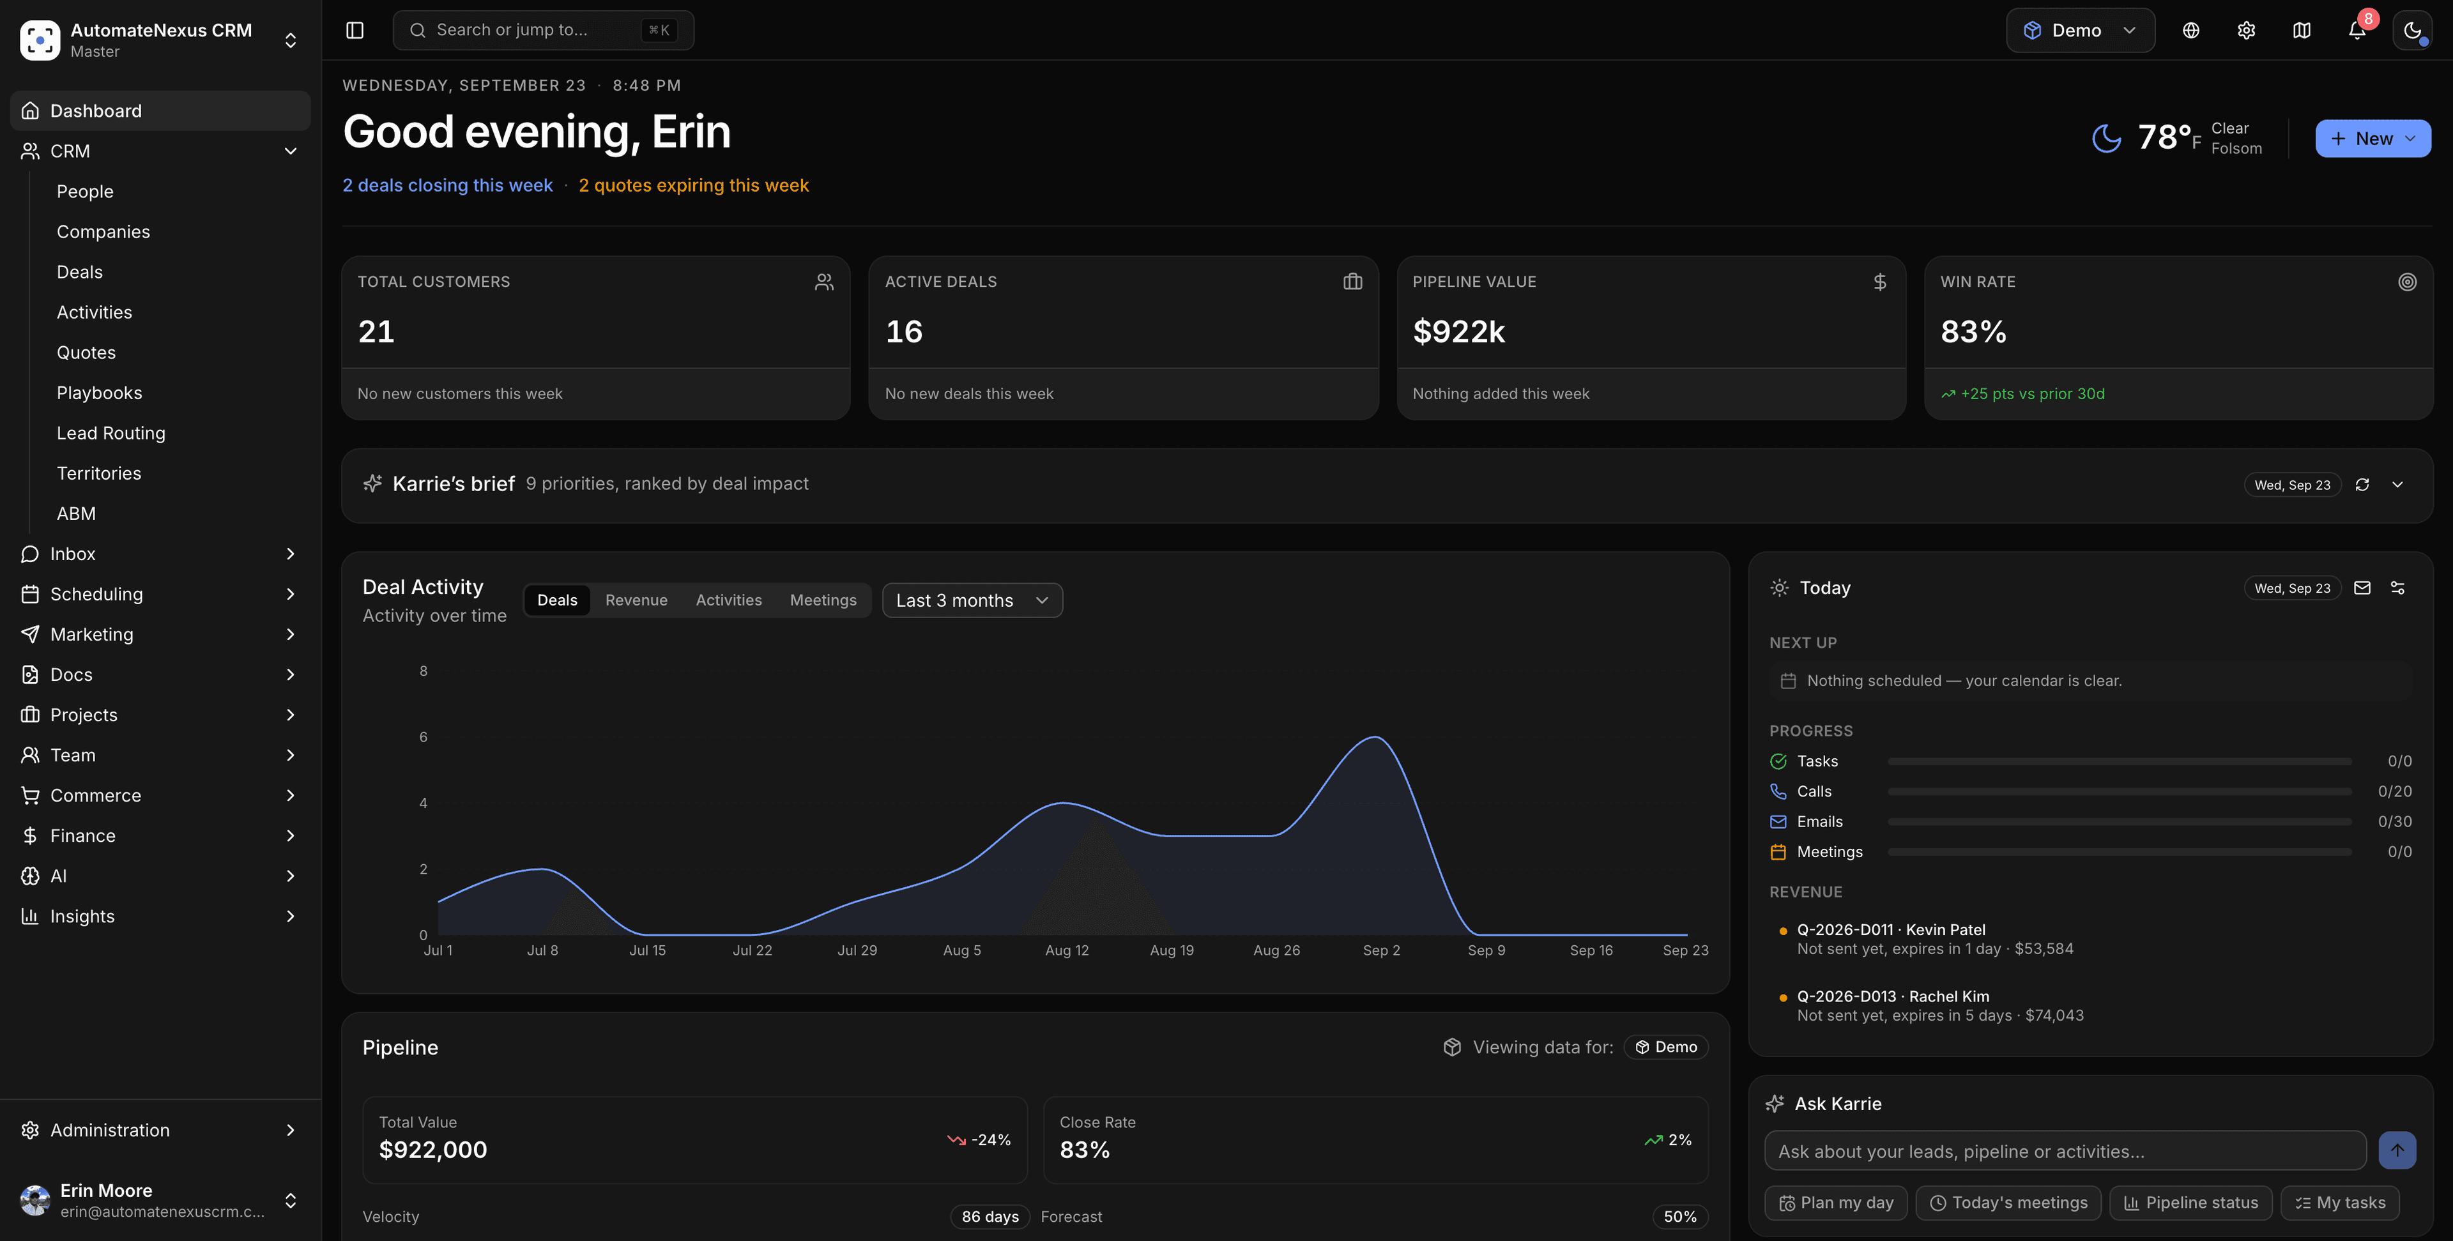
Task: Click the Calls progress bar
Action: pos(2119,791)
